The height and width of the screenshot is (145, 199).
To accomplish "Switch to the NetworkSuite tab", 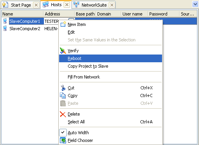I will (94, 5).
